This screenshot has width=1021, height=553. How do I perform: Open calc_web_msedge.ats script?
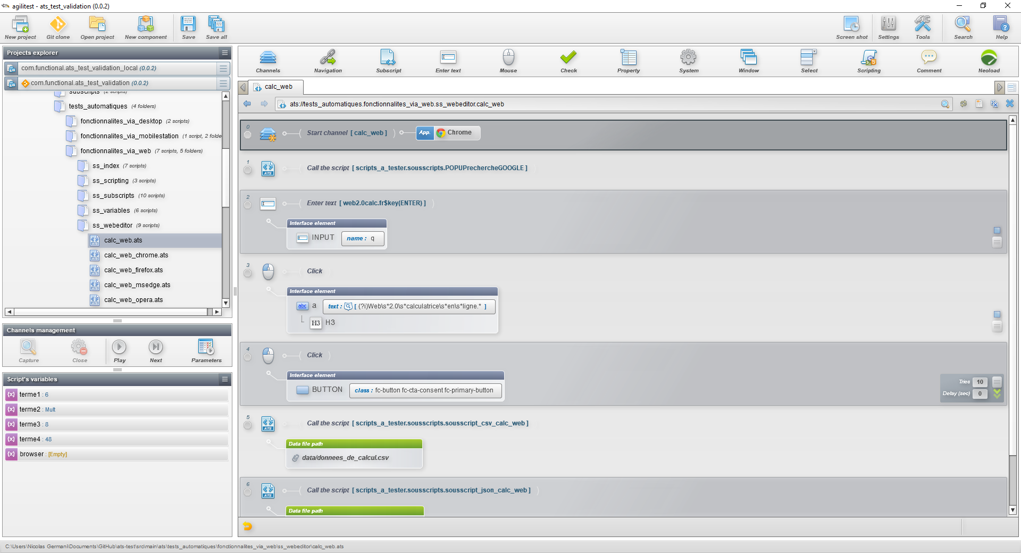click(x=137, y=285)
